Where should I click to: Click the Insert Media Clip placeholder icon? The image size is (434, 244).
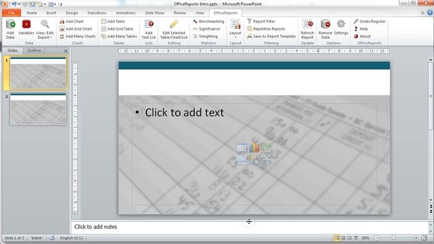pyautogui.click(x=266, y=160)
